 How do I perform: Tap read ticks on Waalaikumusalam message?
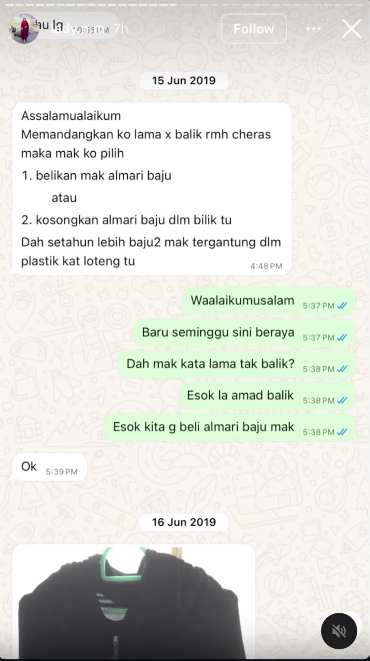point(342,306)
